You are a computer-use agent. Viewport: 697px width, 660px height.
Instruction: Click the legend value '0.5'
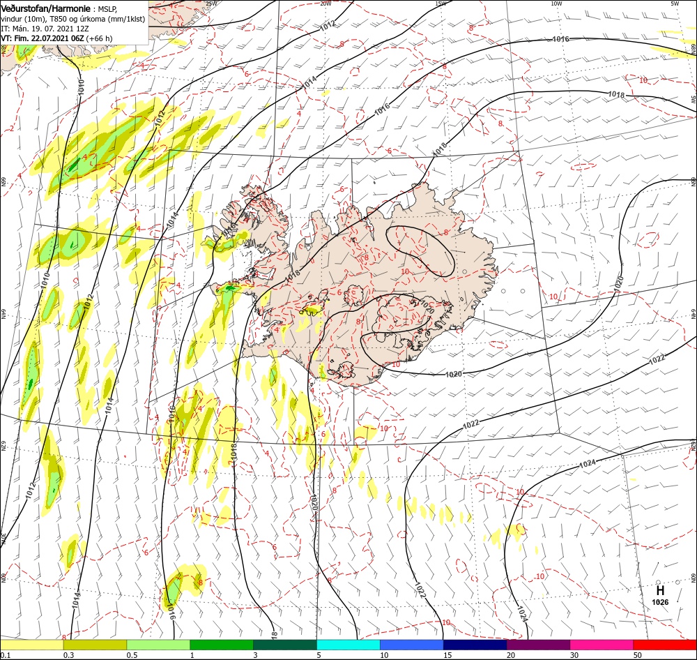click(132, 655)
